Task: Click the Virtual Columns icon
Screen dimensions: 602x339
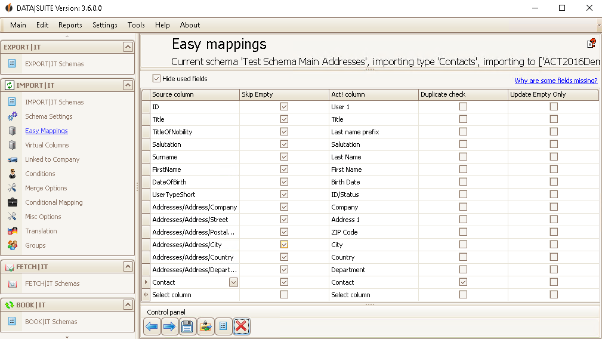Action: [x=13, y=145]
